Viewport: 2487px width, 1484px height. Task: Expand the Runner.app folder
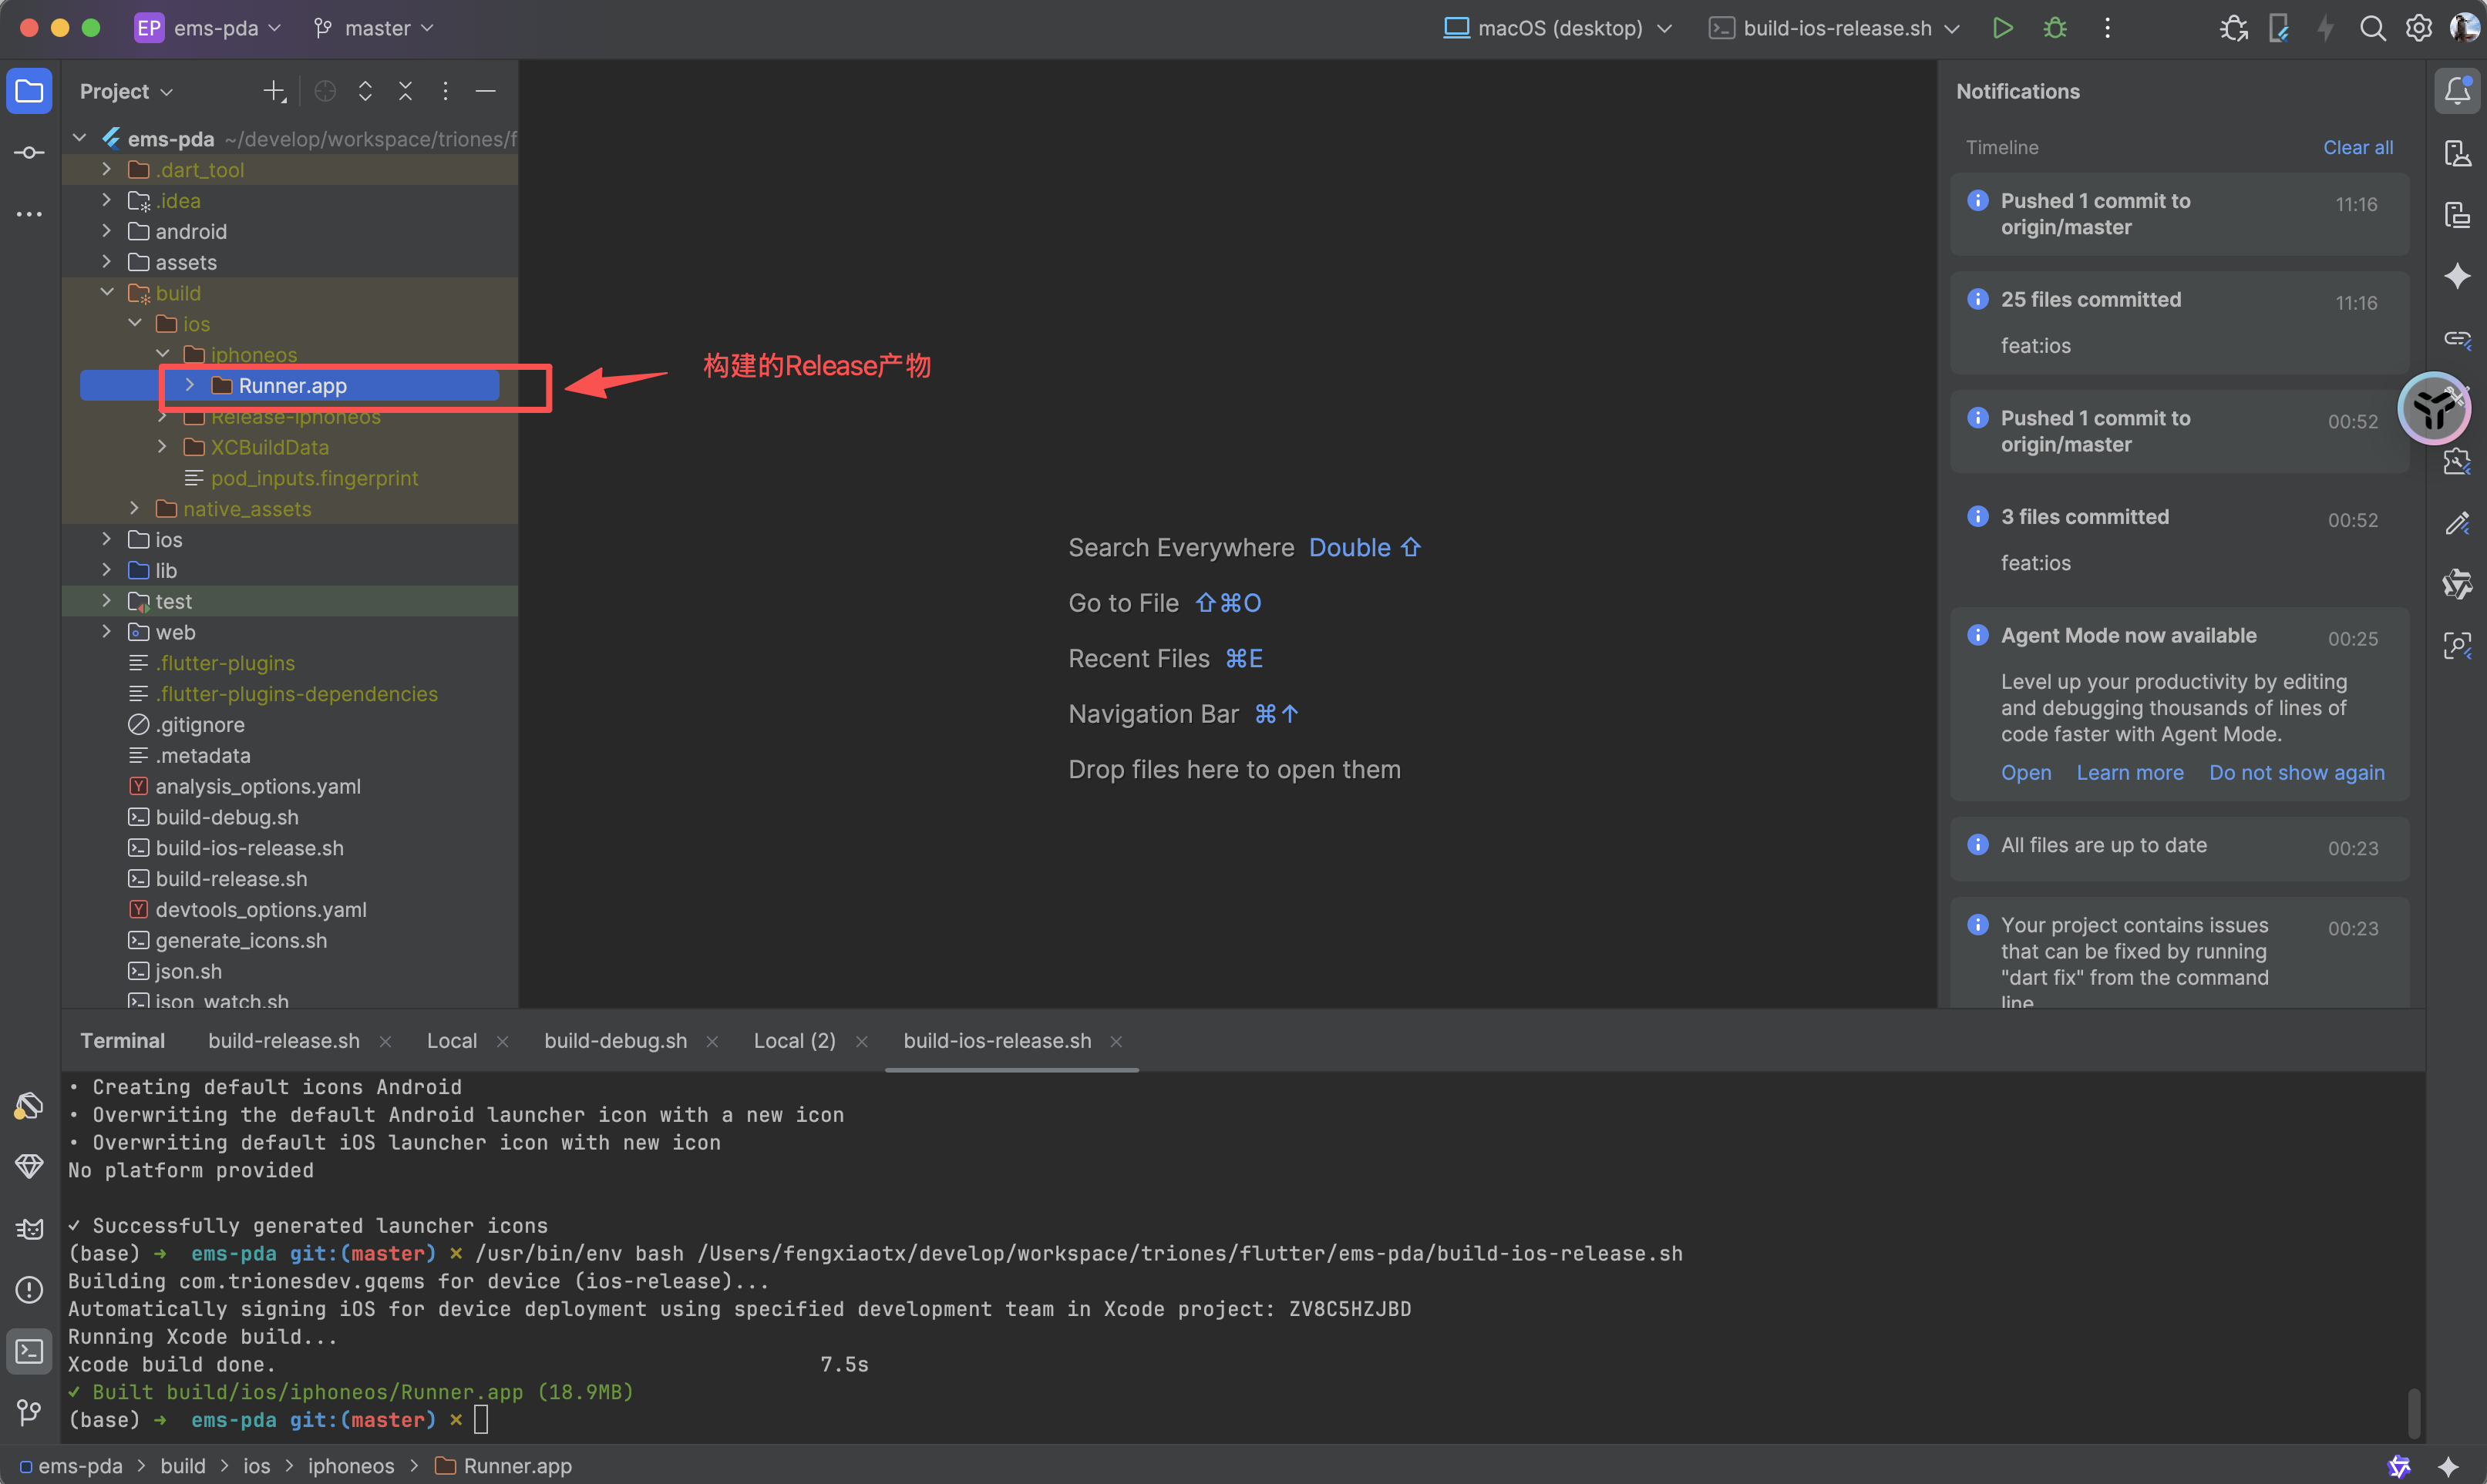point(189,385)
